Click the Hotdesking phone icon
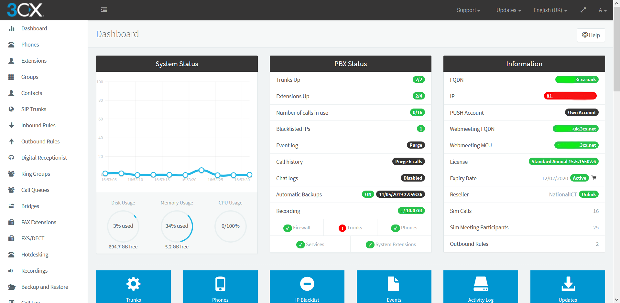 click(11, 255)
